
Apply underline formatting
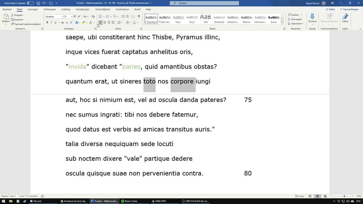click(55, 22)
